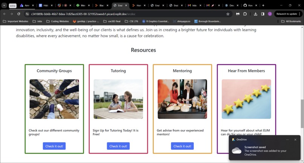Close the OneDrive screenshot notification

click(295, 140)
